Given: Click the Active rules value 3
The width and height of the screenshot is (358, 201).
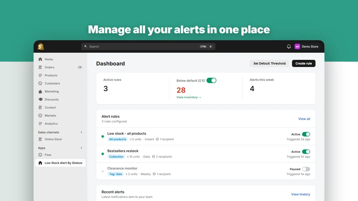Looking at the screenshot, I should click(x=106, y=88).
